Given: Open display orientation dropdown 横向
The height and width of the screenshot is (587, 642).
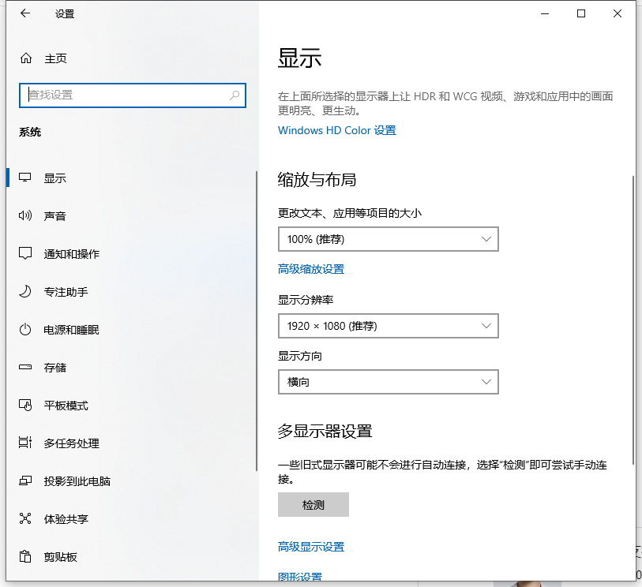Looking at the screenshot, I should (388, 382).
